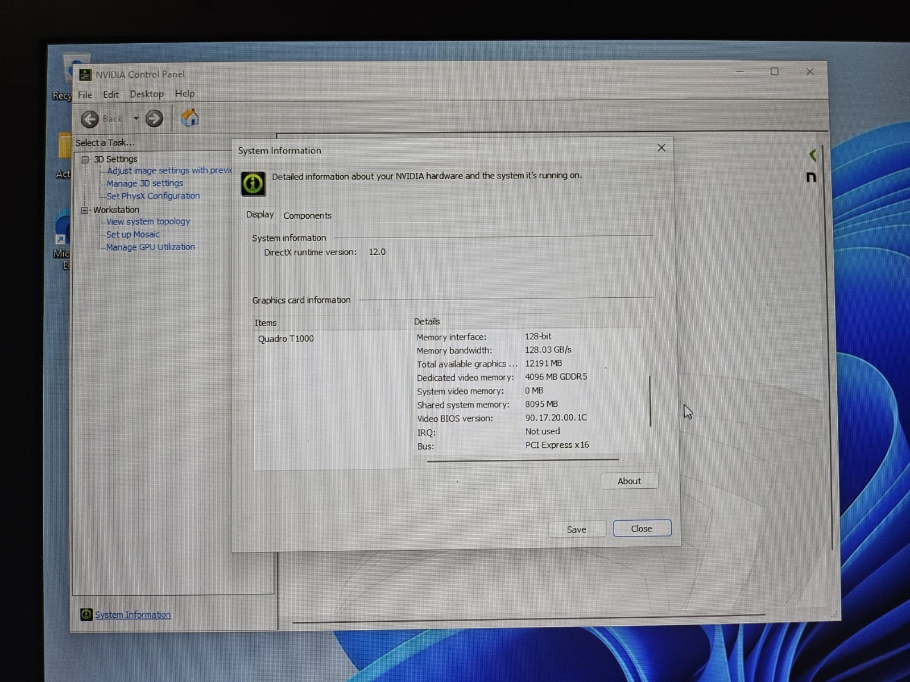Image resolution: width=910 pixels, height=682 pixels.
Task: Open the System Information link
Action: pos(133,614)
